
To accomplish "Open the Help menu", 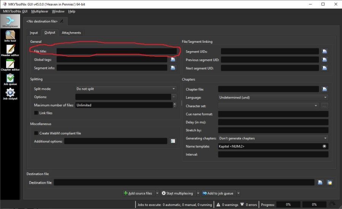I will (x=71, y=11).
